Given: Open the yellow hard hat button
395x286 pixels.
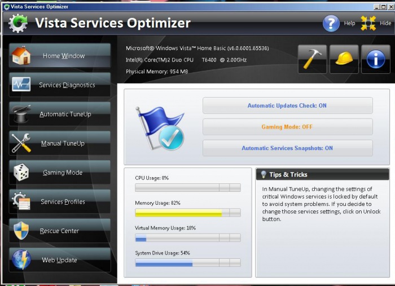Looking at the screenshot, I should point(344,59).
